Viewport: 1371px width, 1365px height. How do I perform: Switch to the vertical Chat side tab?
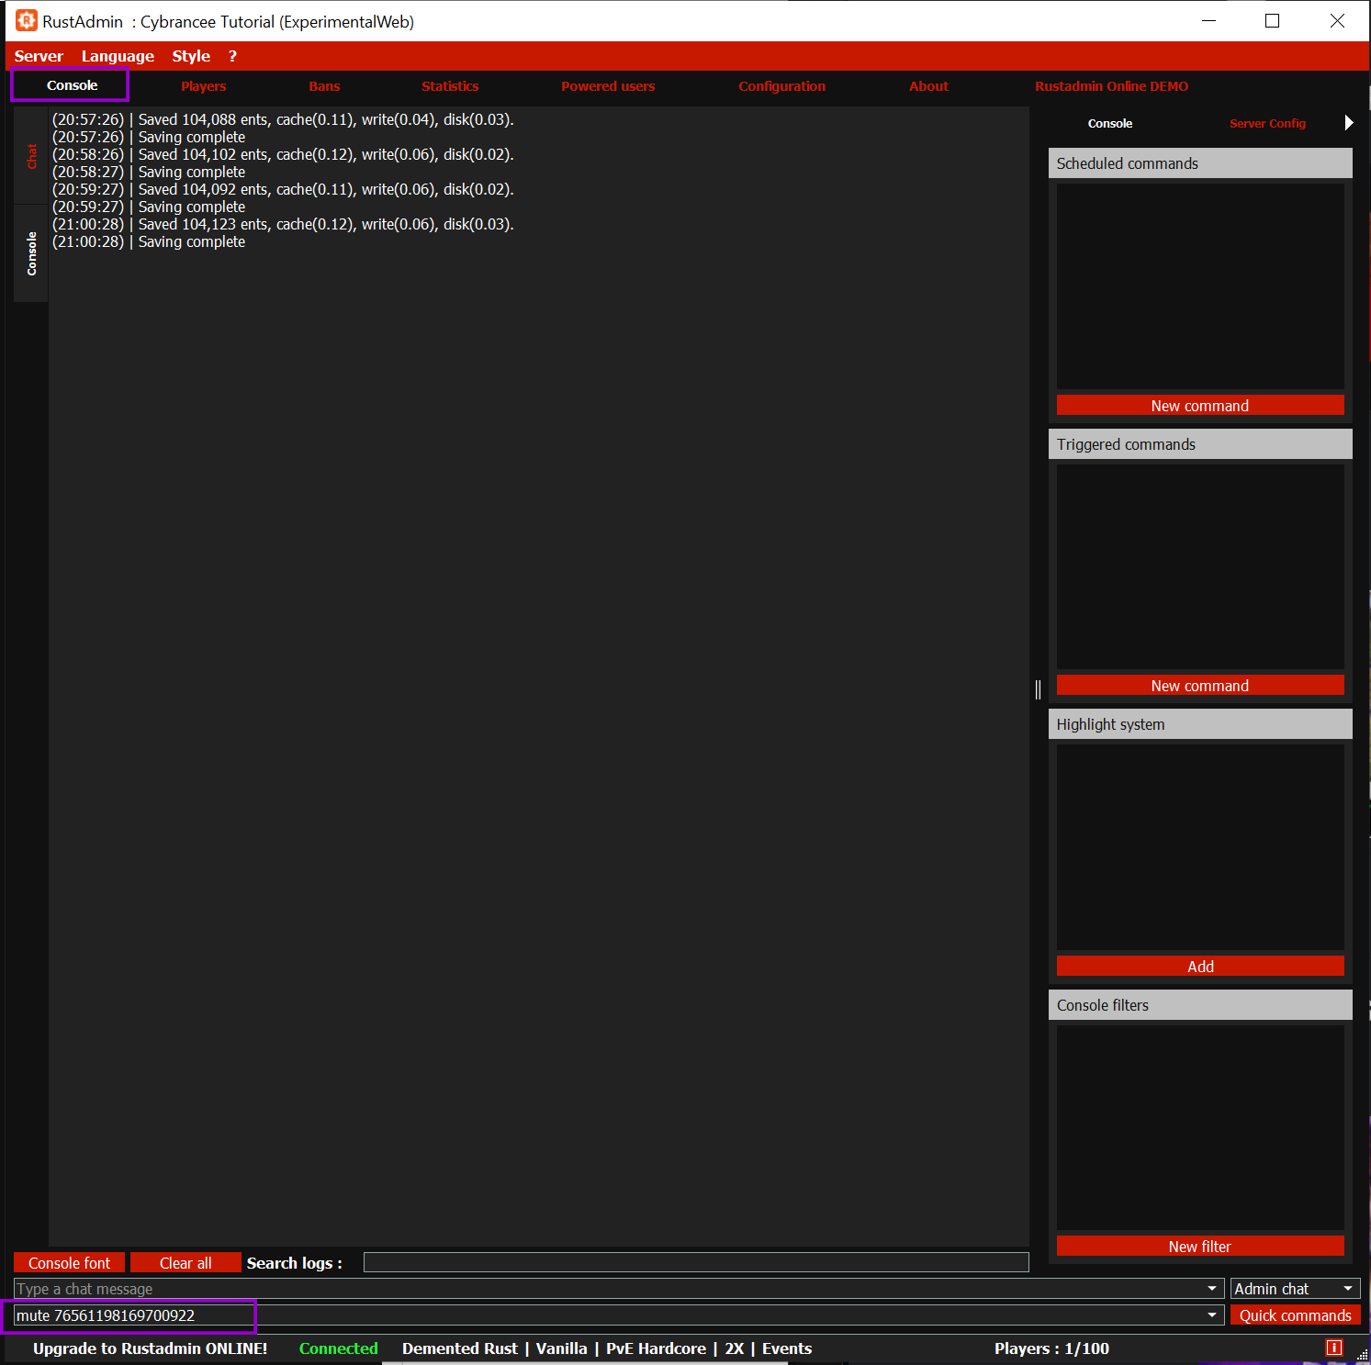click(31, 155)
